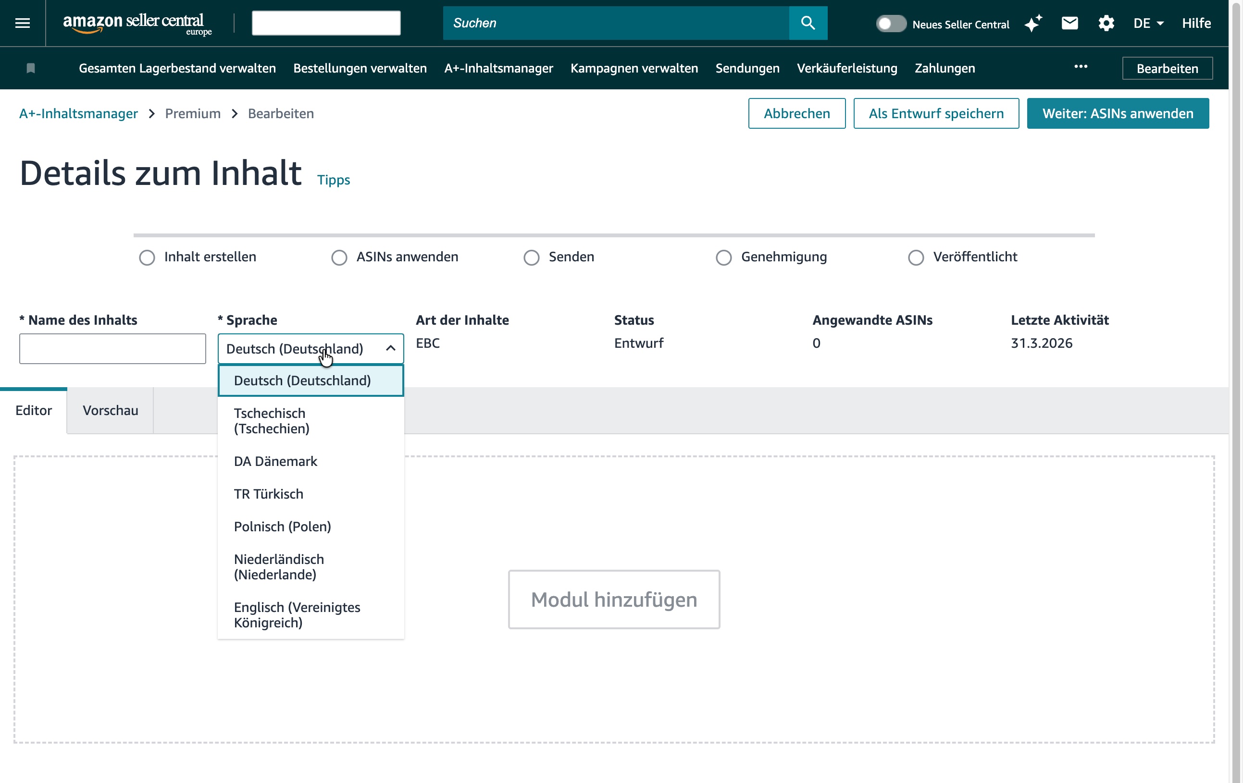1243x783 pixels.
Task: Open Sendungen menu item
Action: pos(747,68)
